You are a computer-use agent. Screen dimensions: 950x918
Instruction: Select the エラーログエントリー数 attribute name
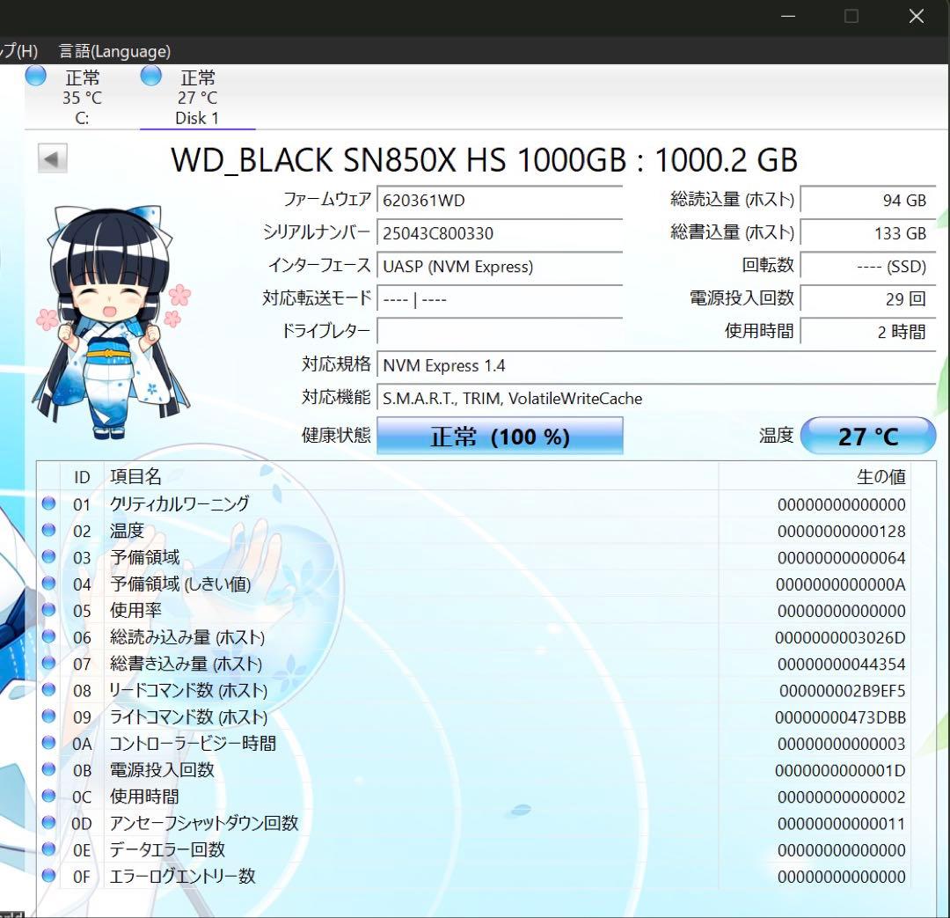[x=182, y=876]
